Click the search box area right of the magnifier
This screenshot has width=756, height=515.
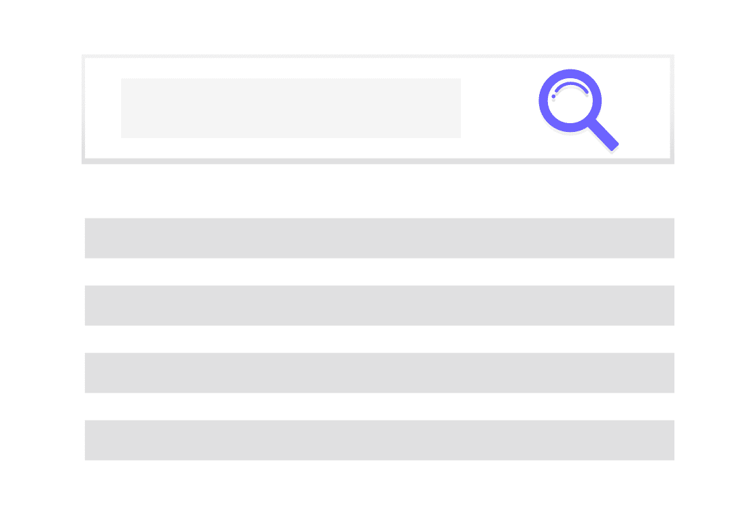pos(645,108)
